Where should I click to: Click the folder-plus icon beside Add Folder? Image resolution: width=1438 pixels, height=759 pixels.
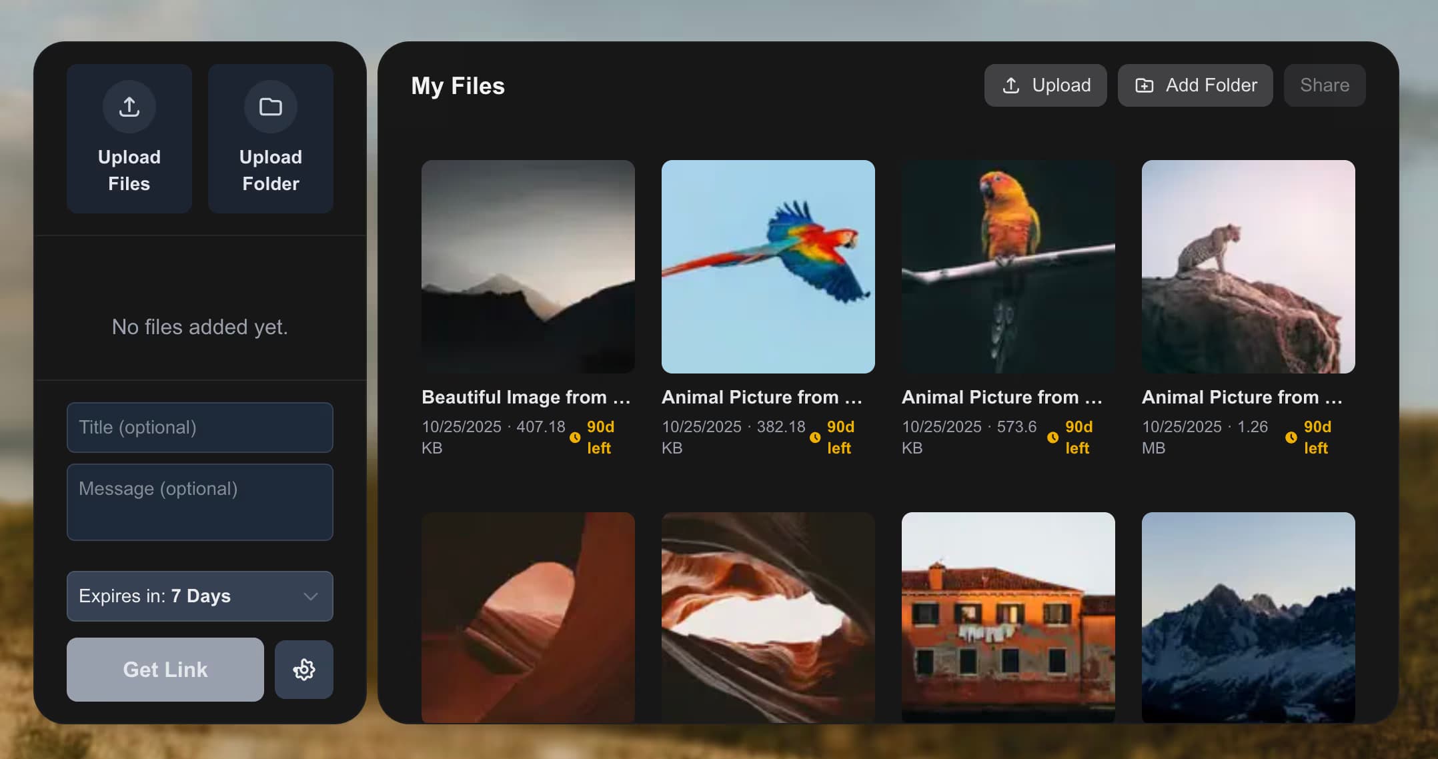[1145, 85]
